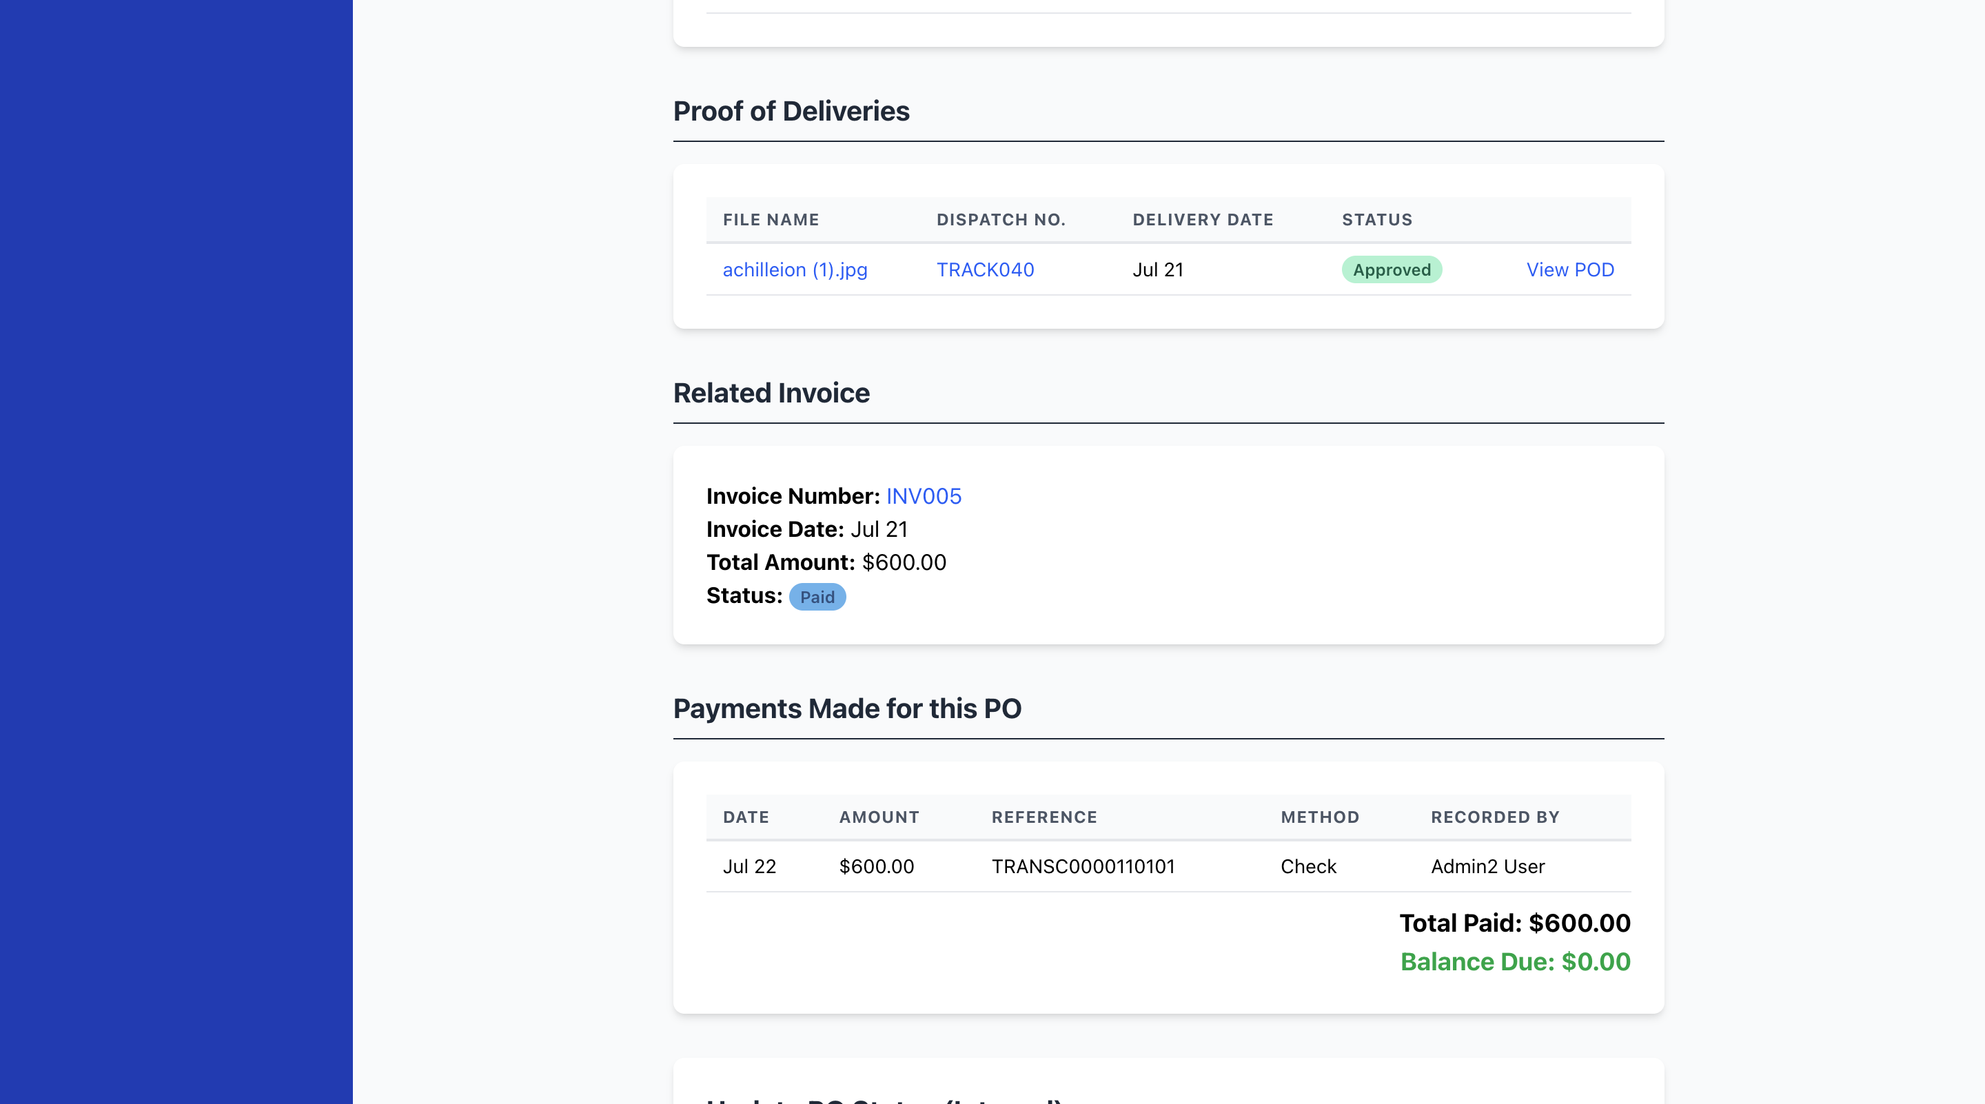Click the Balance Due $0.00 text
Image resolution: width=1985 pixels, height=1104 pixels.
[1514, 961]
